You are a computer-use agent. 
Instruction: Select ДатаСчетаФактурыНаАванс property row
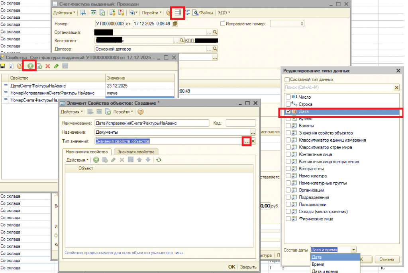(88, 86)
